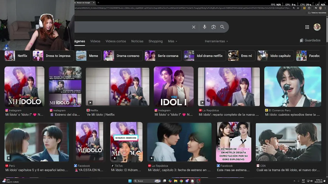The height and width of the screenshot is (184, 328).
Task: Open Facebook Este mes se estrena result
Action: pyautogui.click(x=233, y=170)
